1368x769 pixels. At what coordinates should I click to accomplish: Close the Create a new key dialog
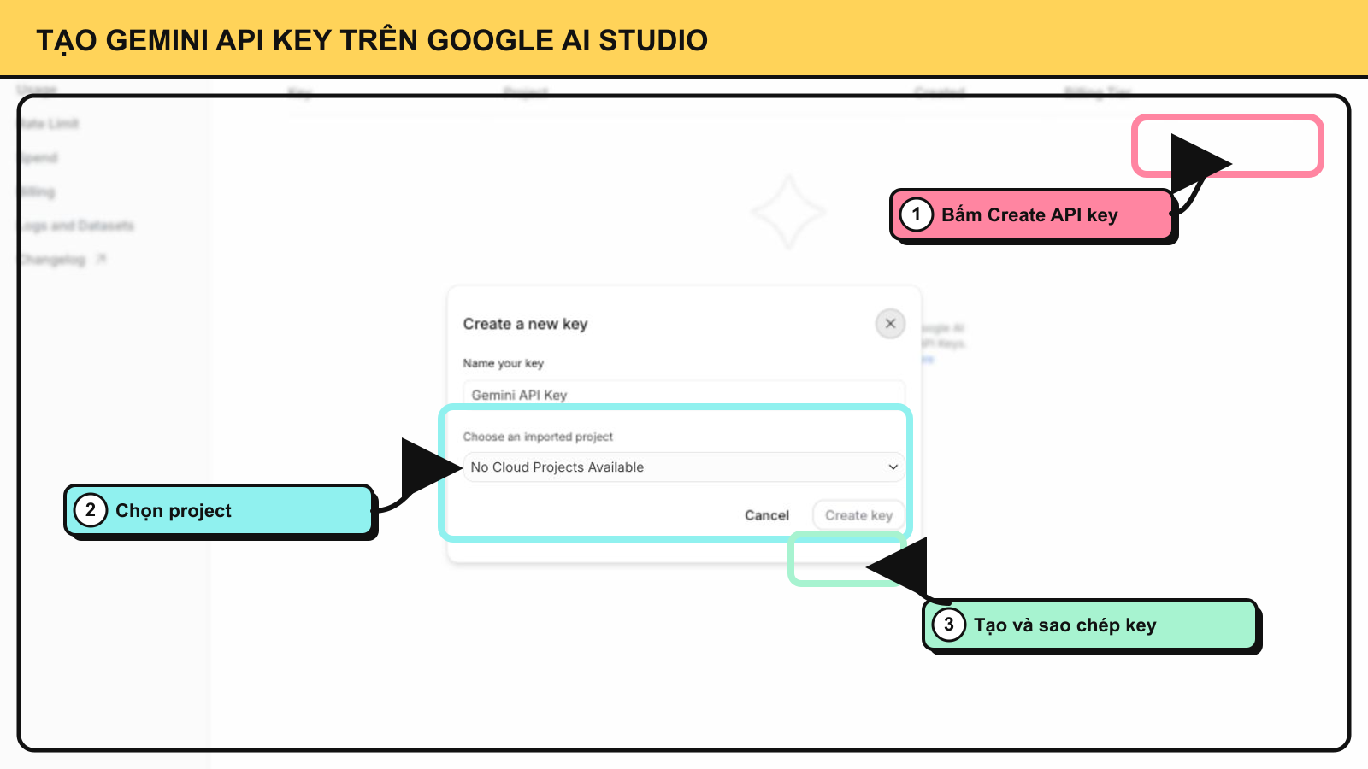coord(890,324)
